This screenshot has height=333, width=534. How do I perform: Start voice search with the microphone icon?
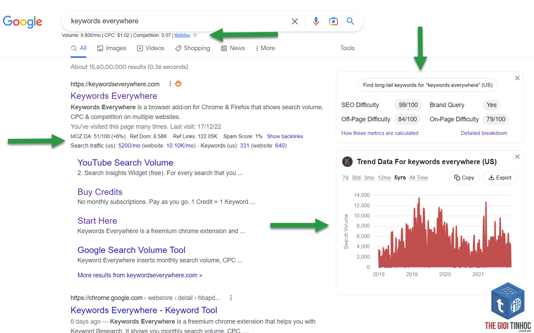(x=316, y=21)
